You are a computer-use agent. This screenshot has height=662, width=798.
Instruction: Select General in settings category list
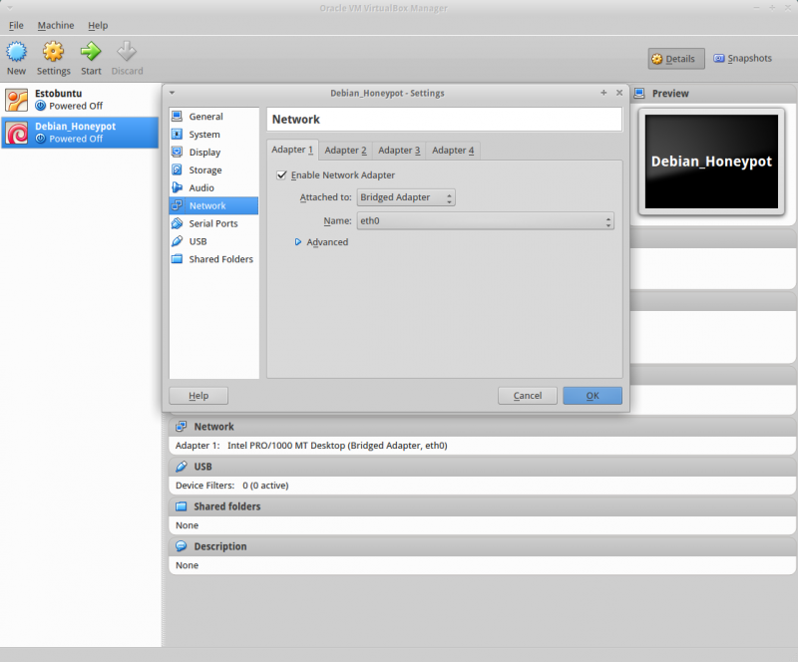(x=213, y=116)
